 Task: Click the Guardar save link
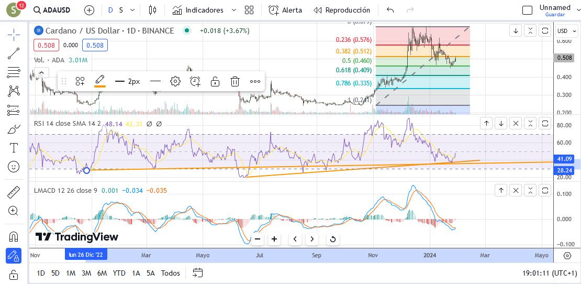[x=555, y=15]
